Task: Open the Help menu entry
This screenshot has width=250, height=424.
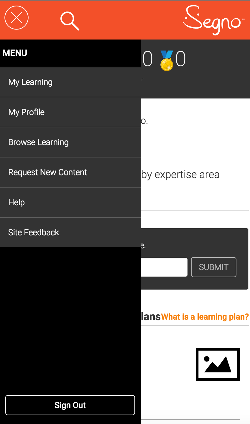Action: coord(70,202)
